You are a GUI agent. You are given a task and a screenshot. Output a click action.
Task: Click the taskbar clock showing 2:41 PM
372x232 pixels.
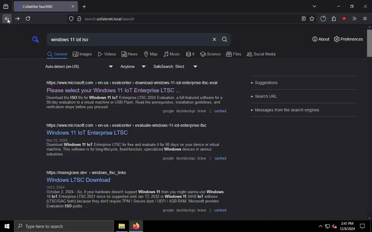(x=347, y=226)
